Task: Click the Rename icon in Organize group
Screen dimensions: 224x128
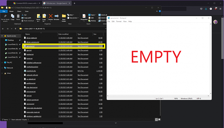Action: pyautogui.click(x=56, y=16)
